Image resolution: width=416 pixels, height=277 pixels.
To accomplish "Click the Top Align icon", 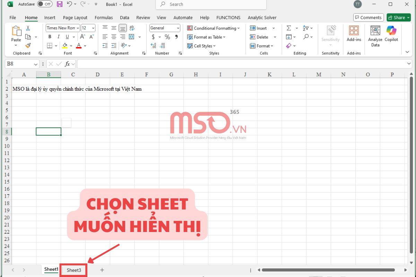I will tap(105, 28).
